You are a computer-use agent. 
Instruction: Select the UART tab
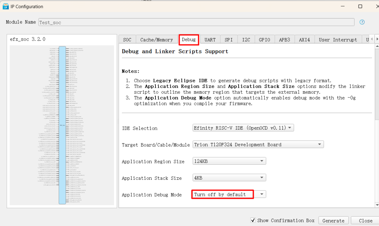210,40
